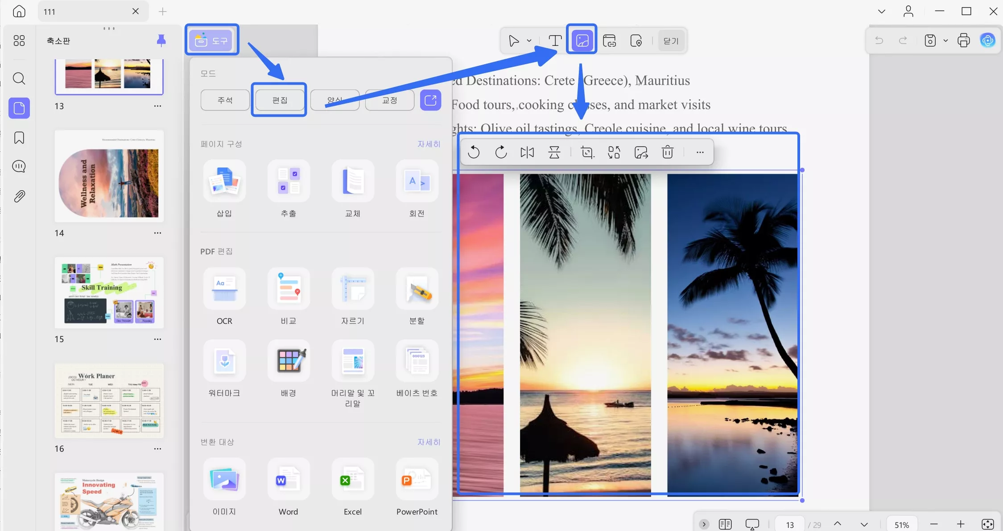Click the page number input field
Viewport: 1003px width, 531px height.
click(790, 525)
